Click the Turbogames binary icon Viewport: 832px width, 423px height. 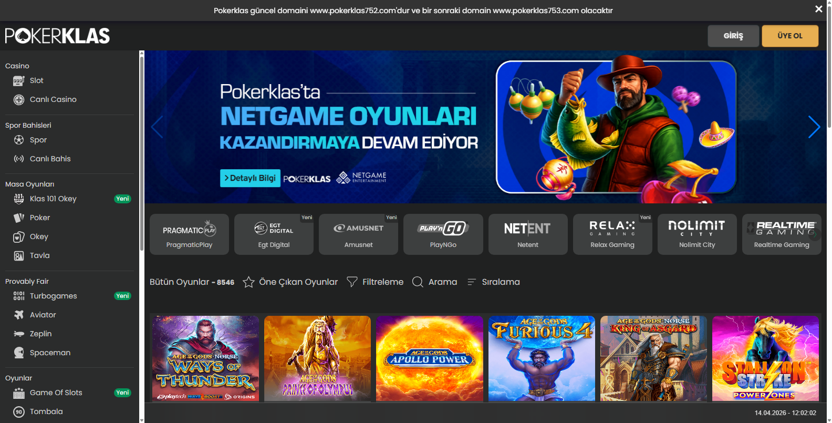19,296
